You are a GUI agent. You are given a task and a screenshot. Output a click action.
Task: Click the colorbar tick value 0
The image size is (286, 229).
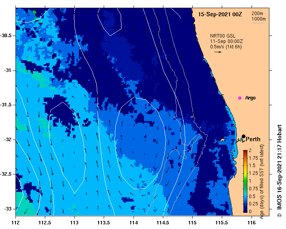(x=250, y=212)
